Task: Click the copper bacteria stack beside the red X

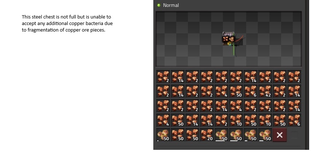Action: coord(265,135)
